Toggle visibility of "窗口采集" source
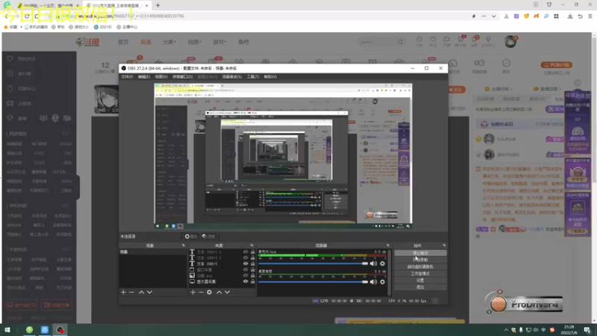Viewport: 597px width, 336px height. coord(246,270)
